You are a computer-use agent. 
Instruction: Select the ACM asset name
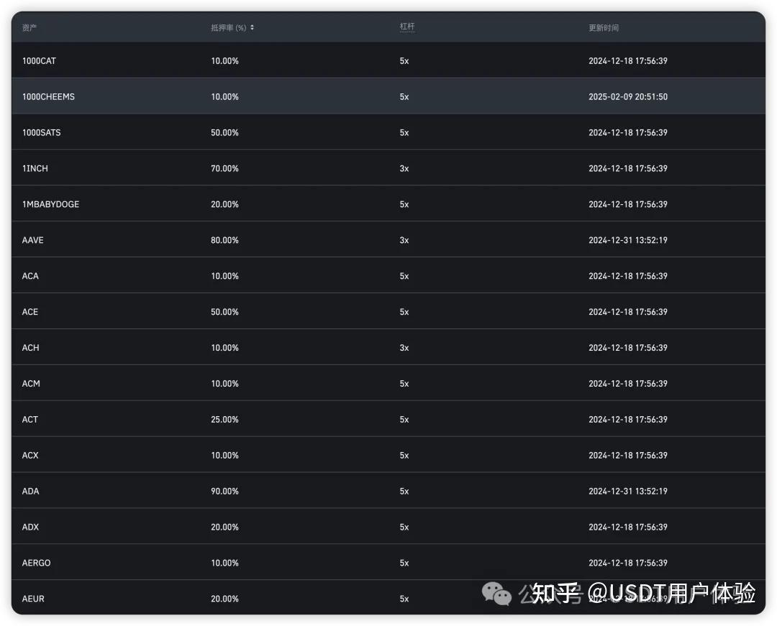coord(31,384)
